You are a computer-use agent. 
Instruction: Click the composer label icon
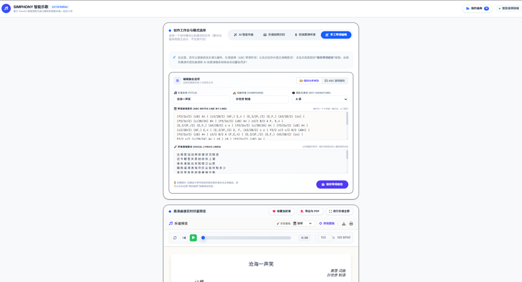pos(234,93)
